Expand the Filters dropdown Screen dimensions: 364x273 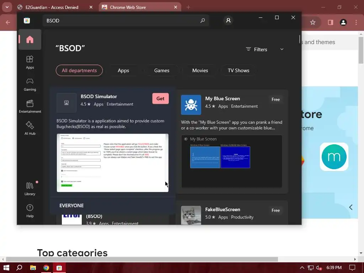pyautogui.click(x=264, y=49)
